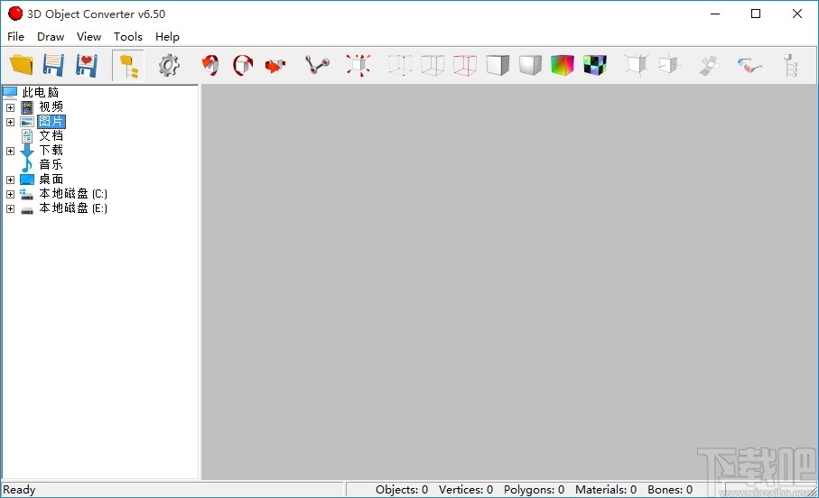Click the gray 3D viewport area
Viewport: 819px width, 498px height.
tap(509, 281)
